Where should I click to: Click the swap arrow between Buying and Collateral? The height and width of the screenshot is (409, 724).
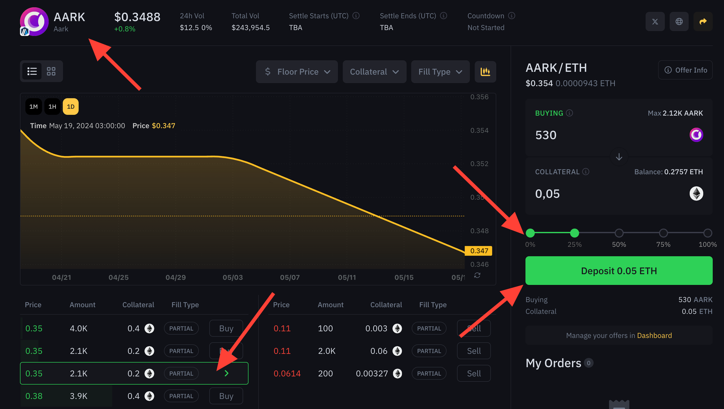click(619, 157)
